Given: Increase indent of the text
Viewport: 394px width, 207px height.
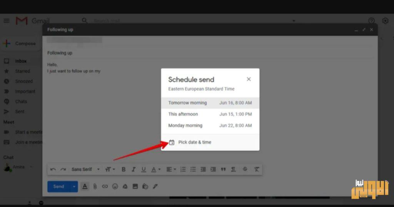Looking at the screenshot, I should pos(213,170).
